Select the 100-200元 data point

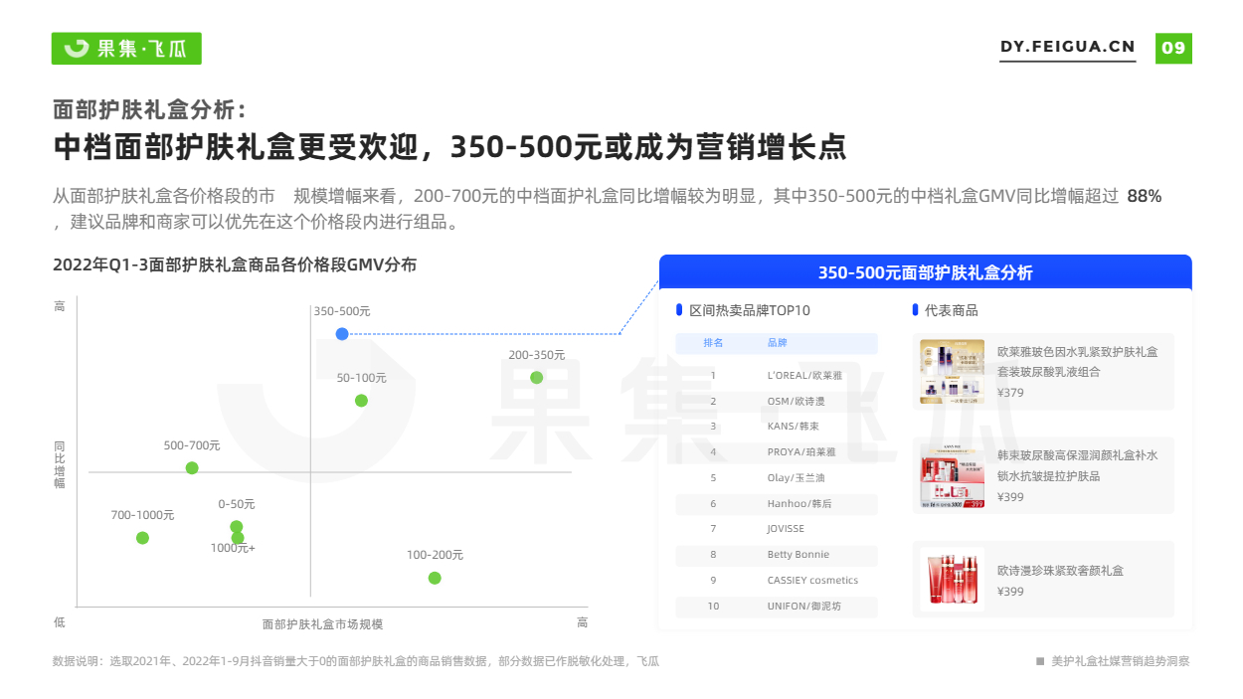tap(435, 578)
